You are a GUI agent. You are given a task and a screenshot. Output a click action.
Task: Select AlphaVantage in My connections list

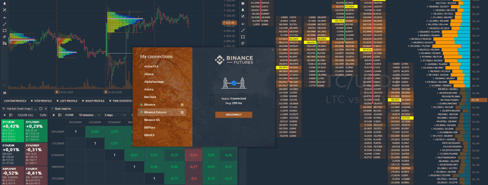point(153,81)
